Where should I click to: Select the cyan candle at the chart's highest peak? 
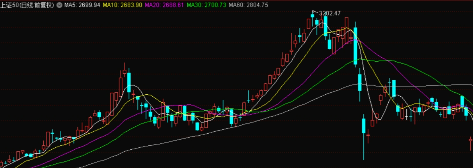coord(312,16)
